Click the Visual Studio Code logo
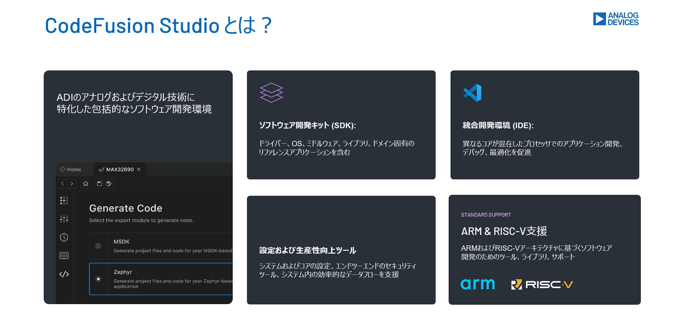This screenshot has height=318, width=682. tap(472, 93)
